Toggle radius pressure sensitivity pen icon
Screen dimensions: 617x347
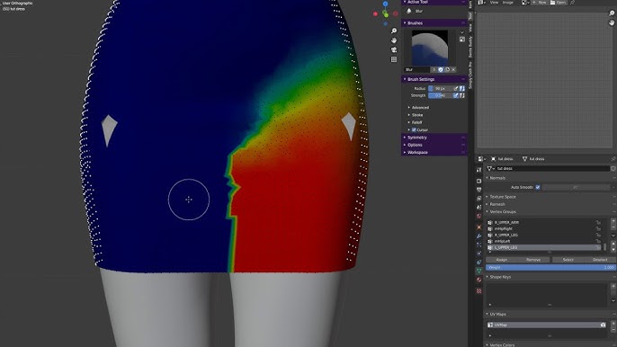[x=456, y=88]
